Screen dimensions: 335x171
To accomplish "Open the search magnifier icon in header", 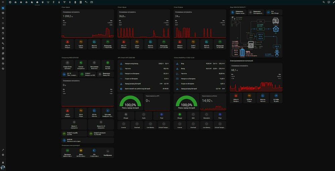I will pyautogui.click(x=324, y=2).
